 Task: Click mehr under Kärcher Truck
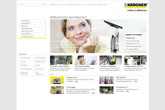point(76,81)
